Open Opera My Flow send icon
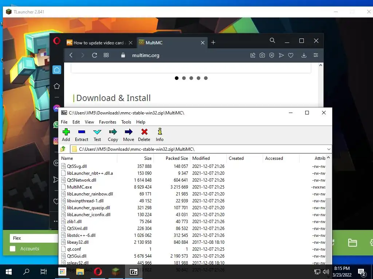The height and width of the screenshot is (279, 373). (281, 55)
